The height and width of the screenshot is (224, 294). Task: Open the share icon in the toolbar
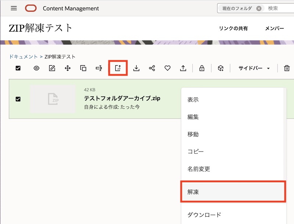(152, 68)
